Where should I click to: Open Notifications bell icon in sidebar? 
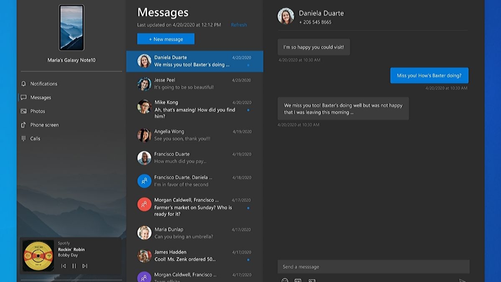pyautogui.click(x=23, y=84)
